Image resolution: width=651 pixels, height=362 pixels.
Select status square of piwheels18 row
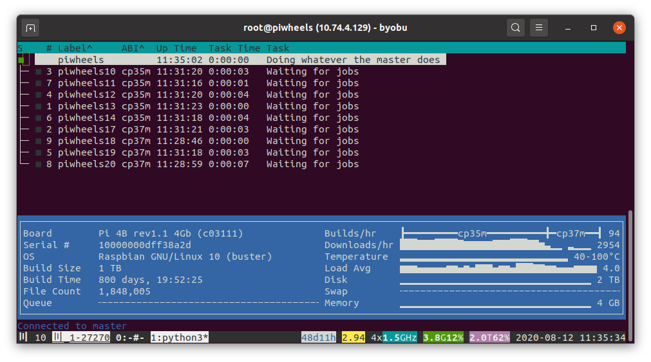click(x=38, y=141)
